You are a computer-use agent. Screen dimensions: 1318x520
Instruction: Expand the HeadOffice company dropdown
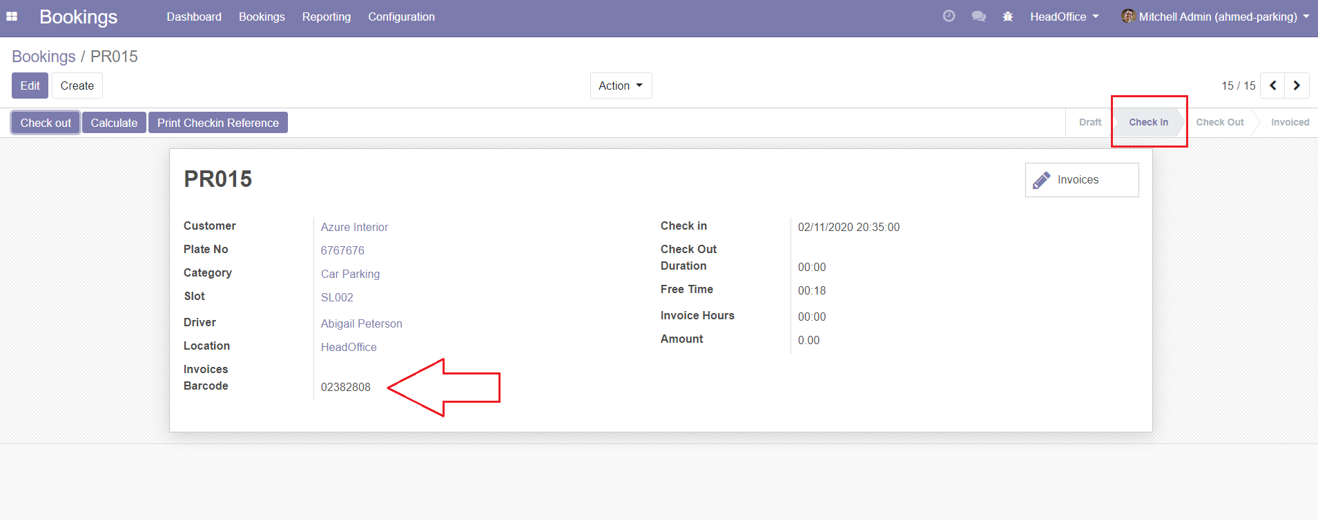[x=1064, y=17]
